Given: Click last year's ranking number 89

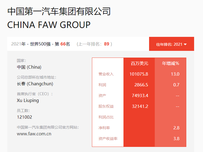Looking at the screenshot, I should pos(106,44).
